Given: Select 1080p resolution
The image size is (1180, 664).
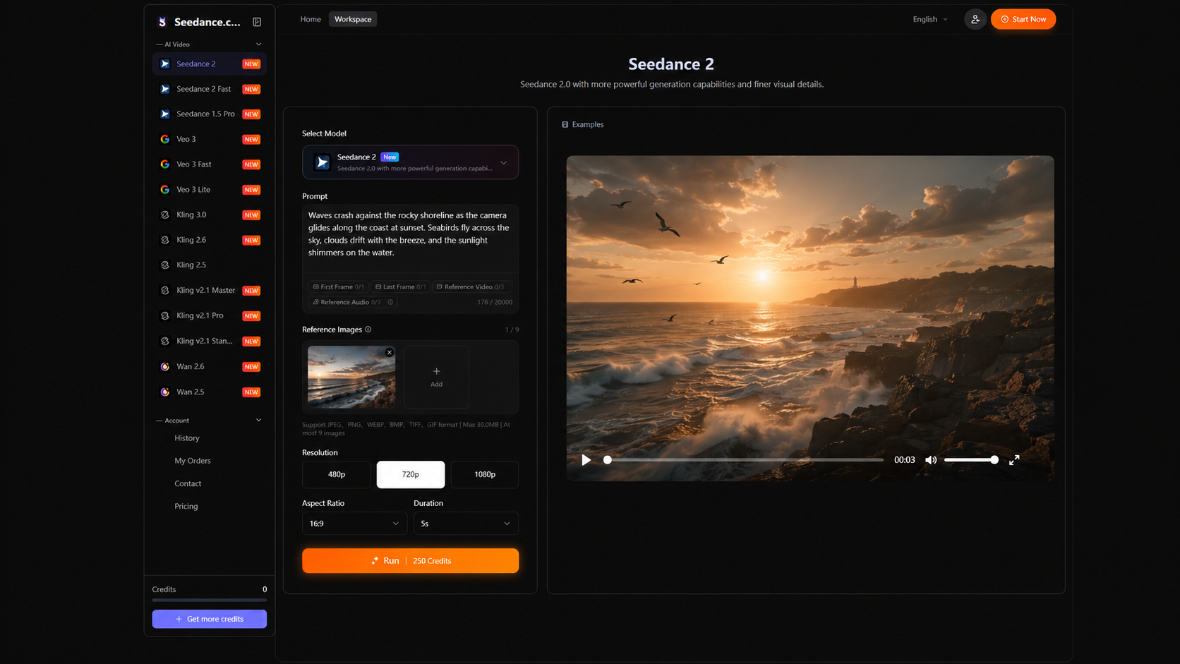Looking at the screenshot, I should (485, 474).
